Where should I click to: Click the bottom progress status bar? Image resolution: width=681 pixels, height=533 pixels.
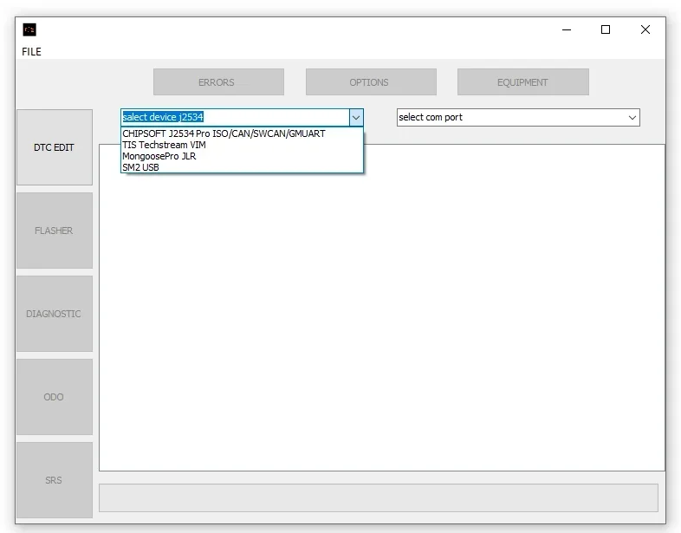[x=379, y=497]
